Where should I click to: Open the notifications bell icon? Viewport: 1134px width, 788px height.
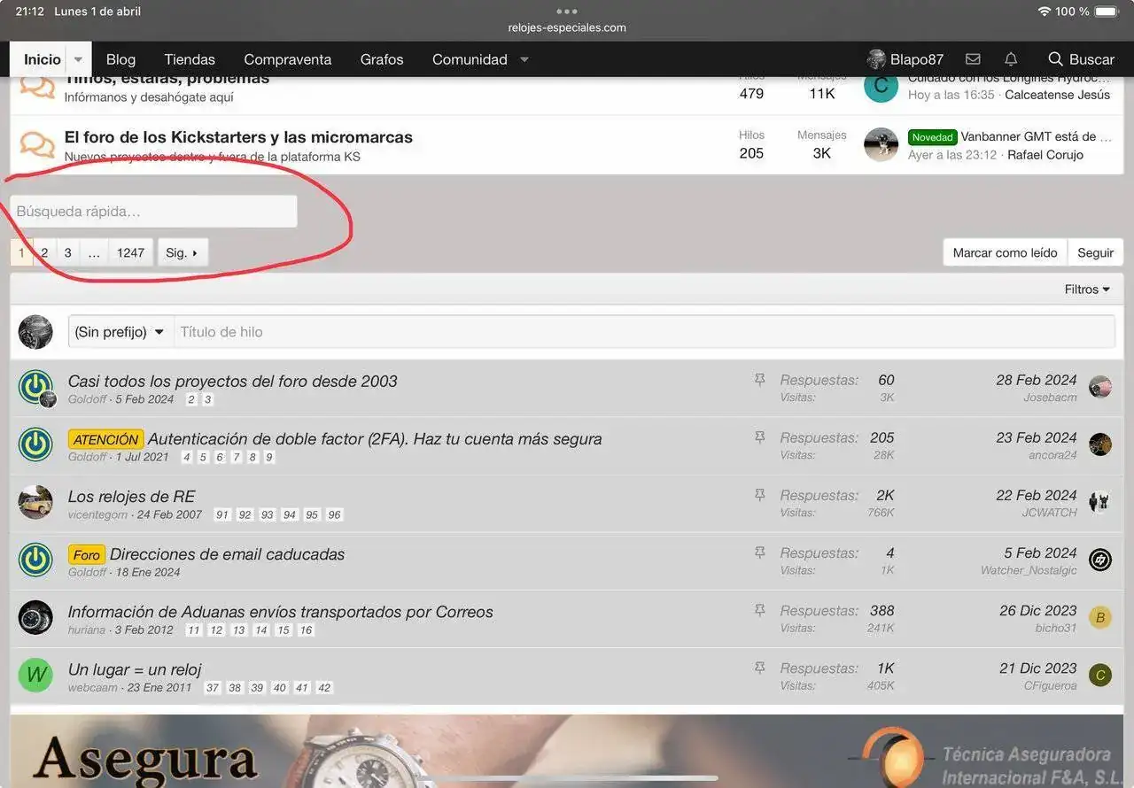click(1011, 59)
